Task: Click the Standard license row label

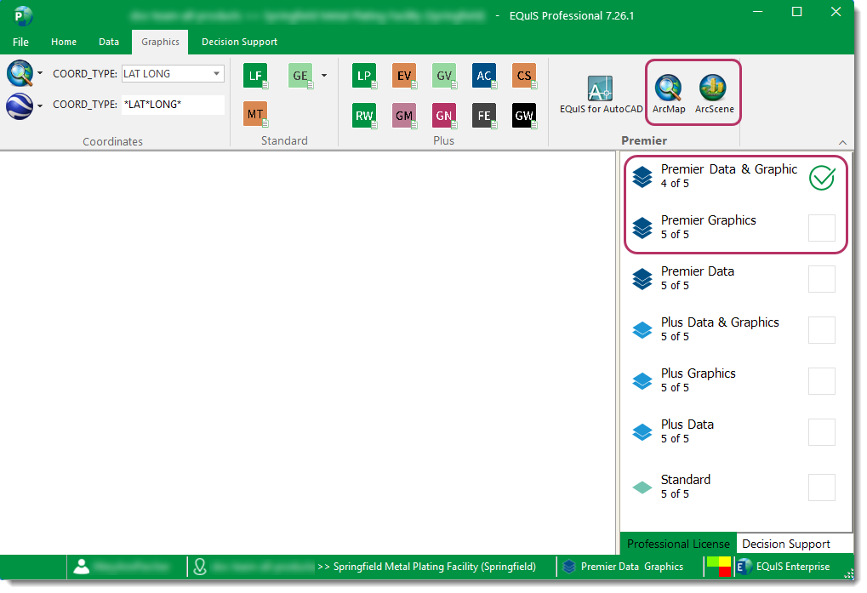Action: coord(686,480)
